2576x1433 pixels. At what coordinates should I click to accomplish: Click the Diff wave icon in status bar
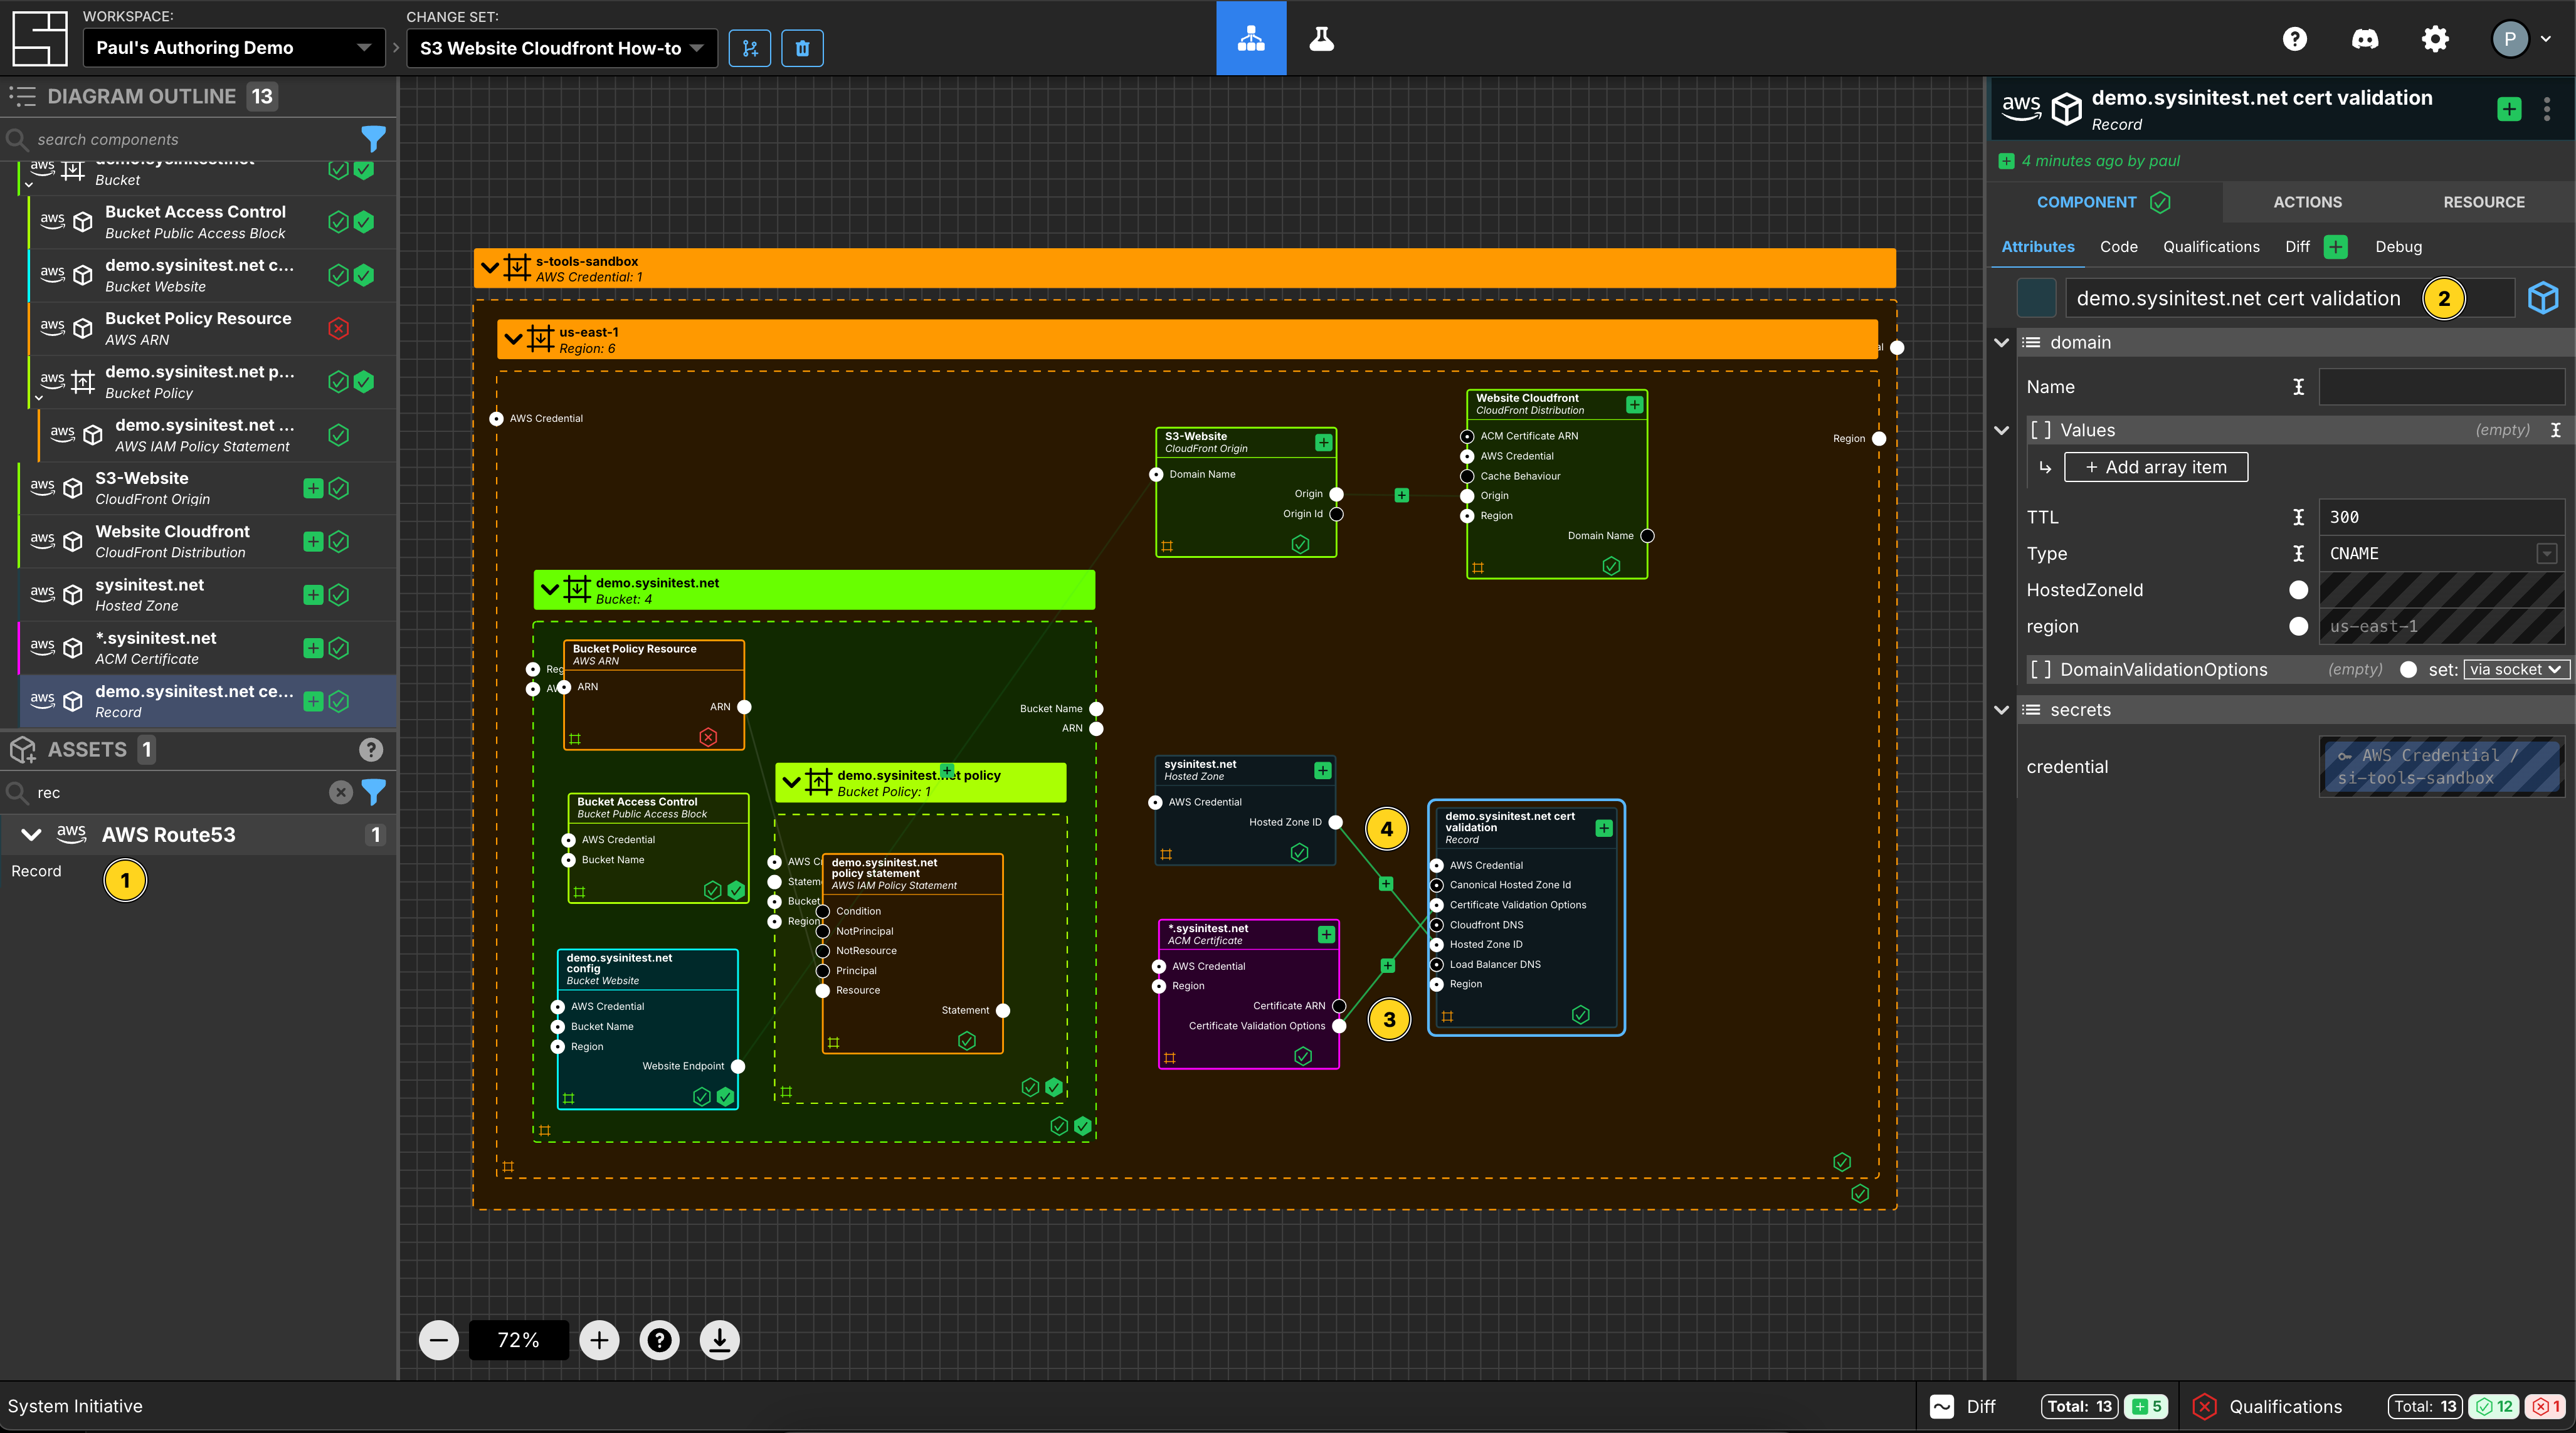pos(1941,1406)
